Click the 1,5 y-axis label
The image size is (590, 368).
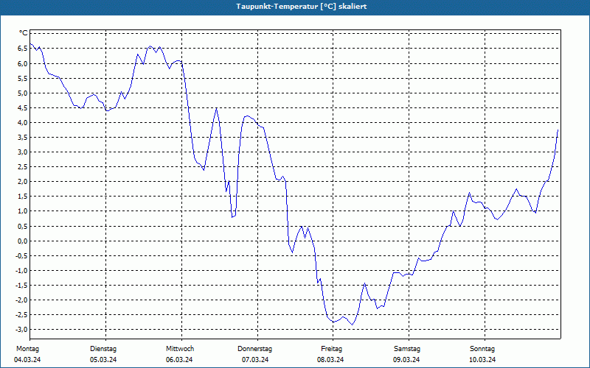coord(23,197)
